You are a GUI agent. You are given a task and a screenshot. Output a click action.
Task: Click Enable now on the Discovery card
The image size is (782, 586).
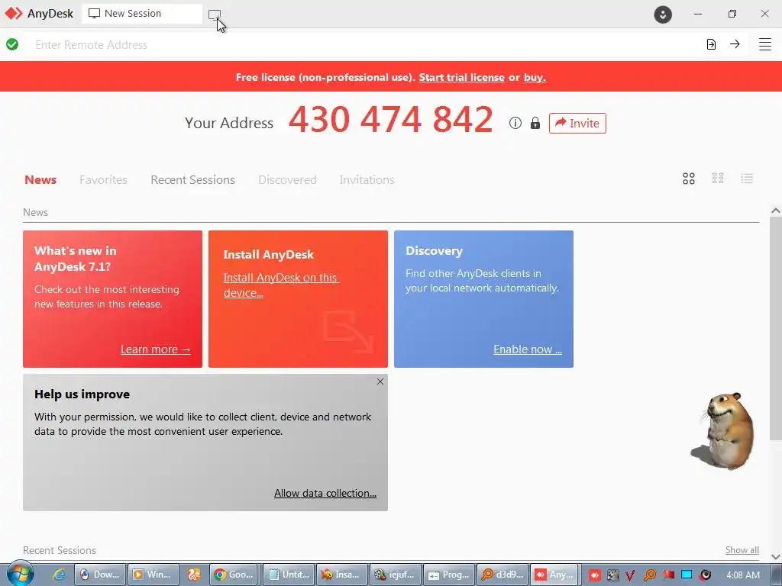point(528,349)
